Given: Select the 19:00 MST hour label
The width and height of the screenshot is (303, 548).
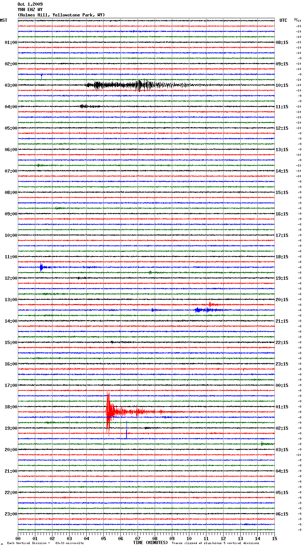Looking at the screenshot, I should click(x=11, y=428).
